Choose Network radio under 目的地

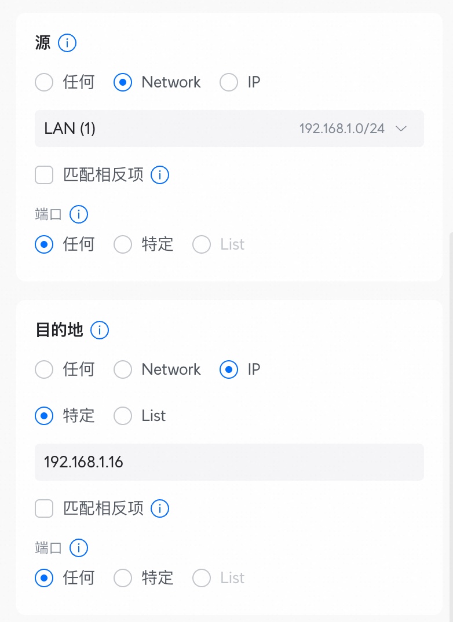pos(123,369)
